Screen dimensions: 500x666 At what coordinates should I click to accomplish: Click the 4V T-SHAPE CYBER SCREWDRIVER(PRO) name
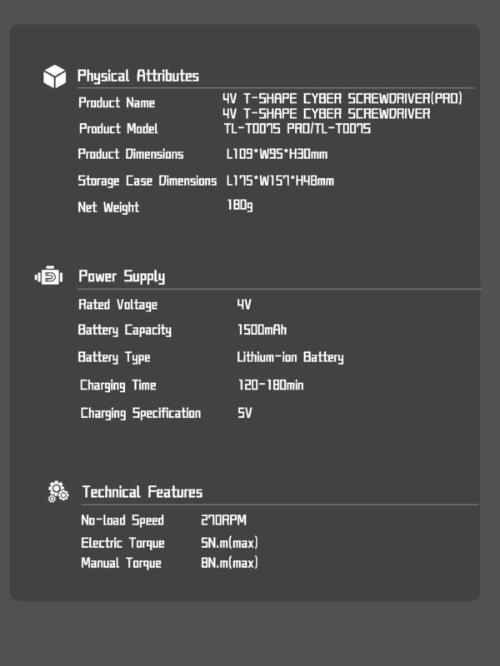coord(342,99)
